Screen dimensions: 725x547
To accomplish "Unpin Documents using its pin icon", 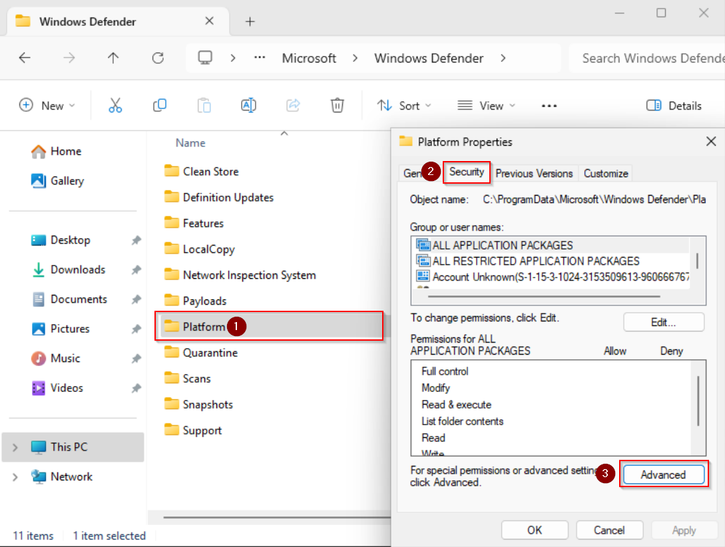I will pos(136,299).
